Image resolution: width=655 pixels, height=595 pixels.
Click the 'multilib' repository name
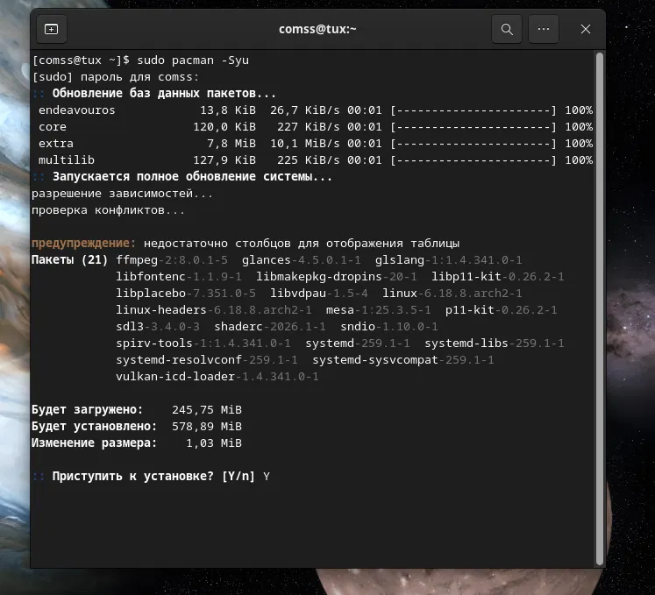point(67,159)
